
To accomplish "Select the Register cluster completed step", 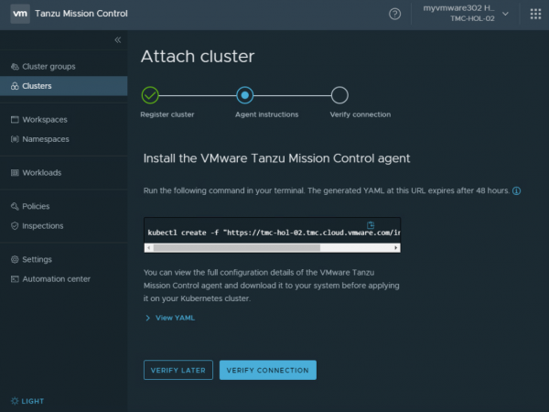I will (151, 94).
